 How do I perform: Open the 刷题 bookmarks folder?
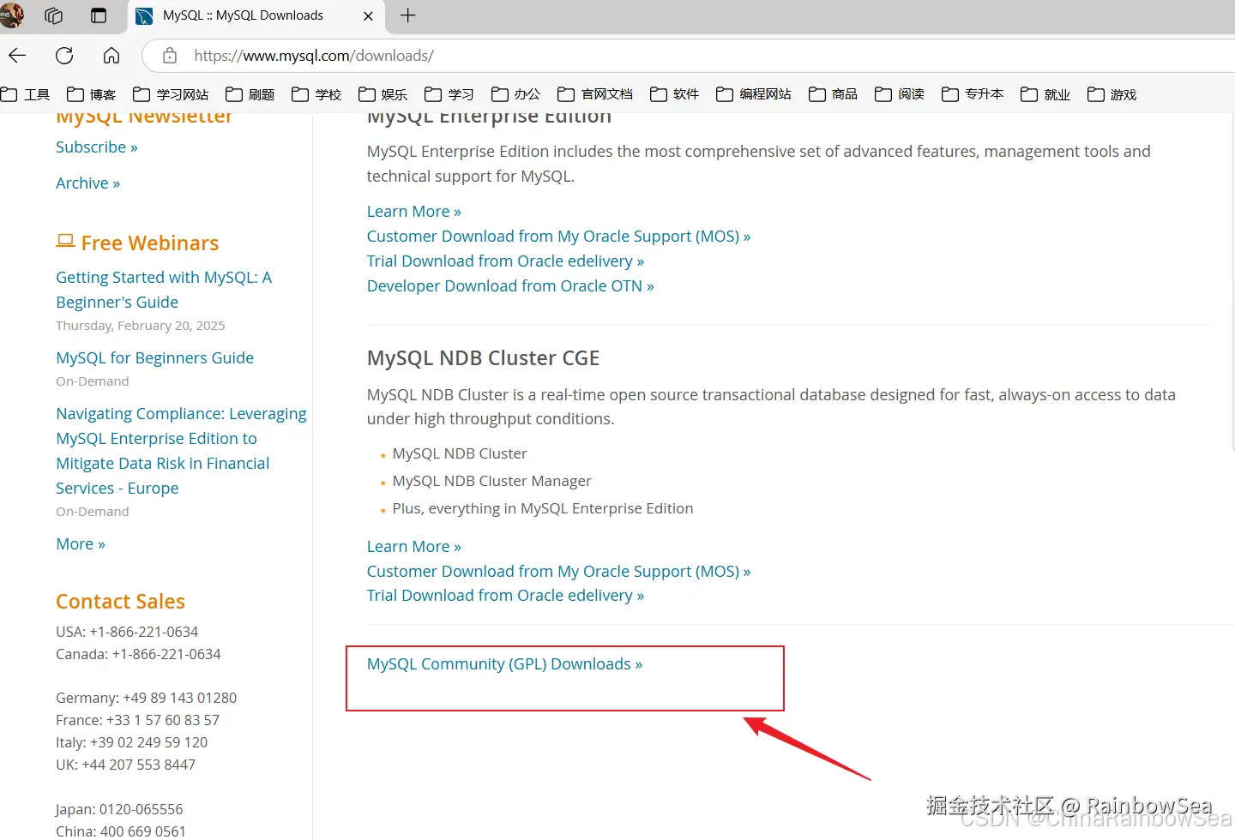pyautogui.click(x=250, y=94)
